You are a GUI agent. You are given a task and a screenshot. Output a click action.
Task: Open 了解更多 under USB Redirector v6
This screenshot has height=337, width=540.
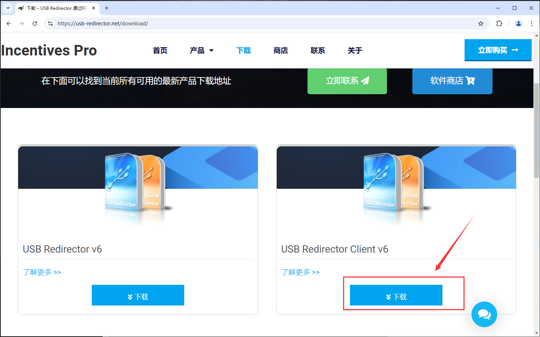coord(42,272)
